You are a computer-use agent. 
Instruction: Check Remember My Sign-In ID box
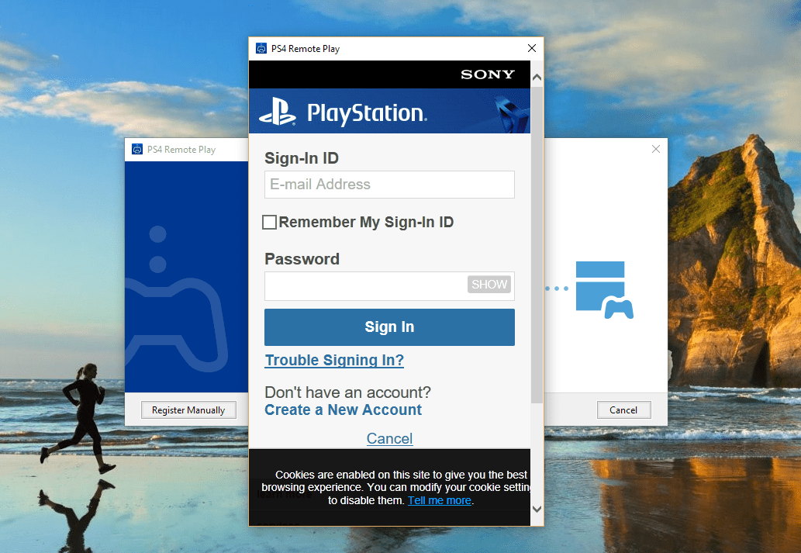pyautogui.click(x=269, y=223)
